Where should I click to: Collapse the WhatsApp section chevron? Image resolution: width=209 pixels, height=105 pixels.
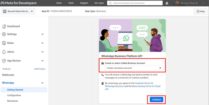click(x=42, y=83)
